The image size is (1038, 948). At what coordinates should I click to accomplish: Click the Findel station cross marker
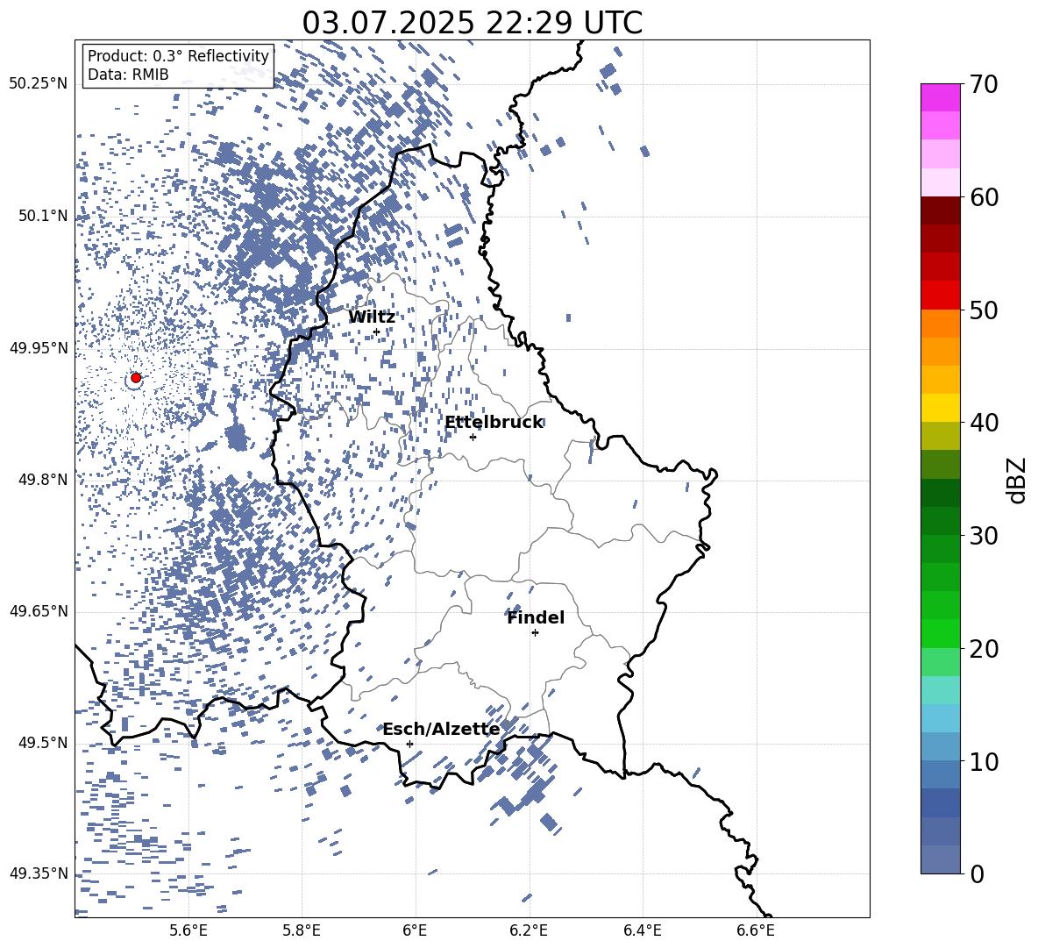(x=535, y=633)
